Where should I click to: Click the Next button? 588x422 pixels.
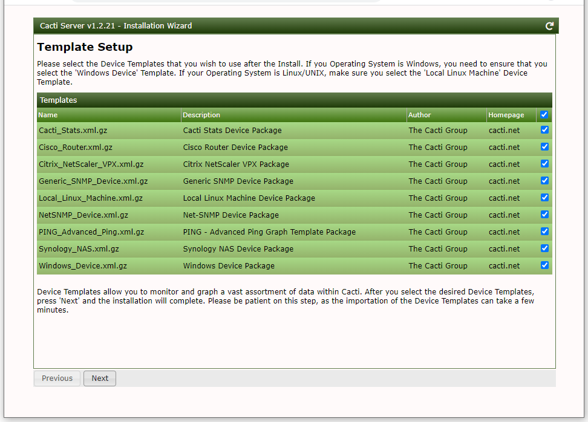(100, 378)
